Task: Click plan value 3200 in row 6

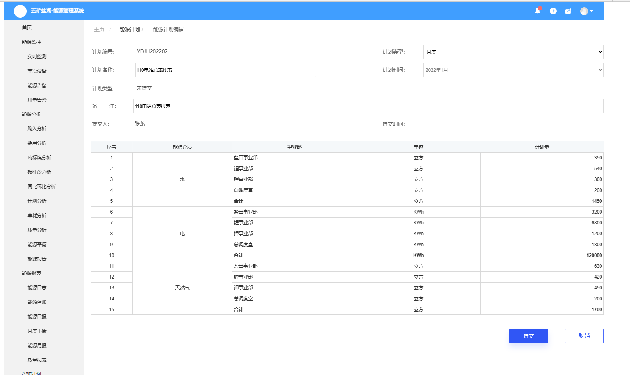Action: pyautogui.click(x=597, y=212)
